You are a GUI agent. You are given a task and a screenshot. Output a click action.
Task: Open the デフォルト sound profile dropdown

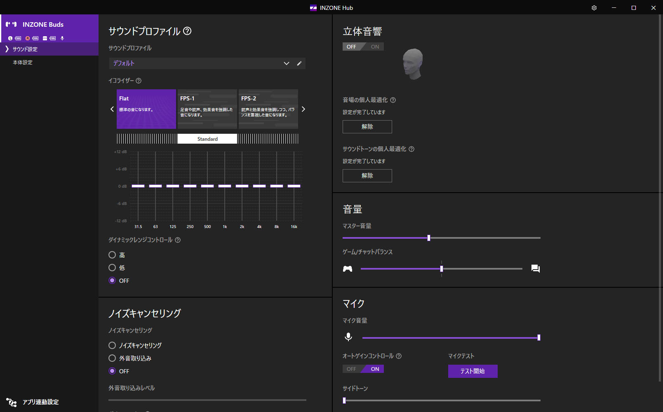click(202, 63)
